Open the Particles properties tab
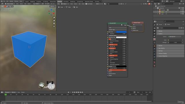 coord(154,51)
